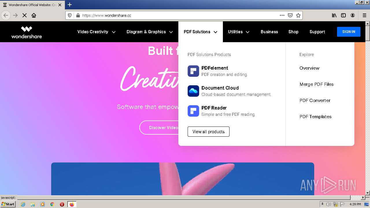Open Firefox hamburger menu
Viewport: 370px width, 208px height.
[x=365, y=15]
